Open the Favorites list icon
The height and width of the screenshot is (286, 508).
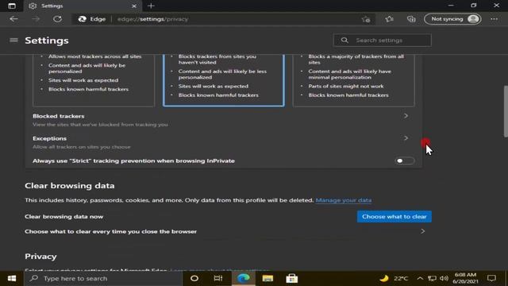click(x=390, y=19)
